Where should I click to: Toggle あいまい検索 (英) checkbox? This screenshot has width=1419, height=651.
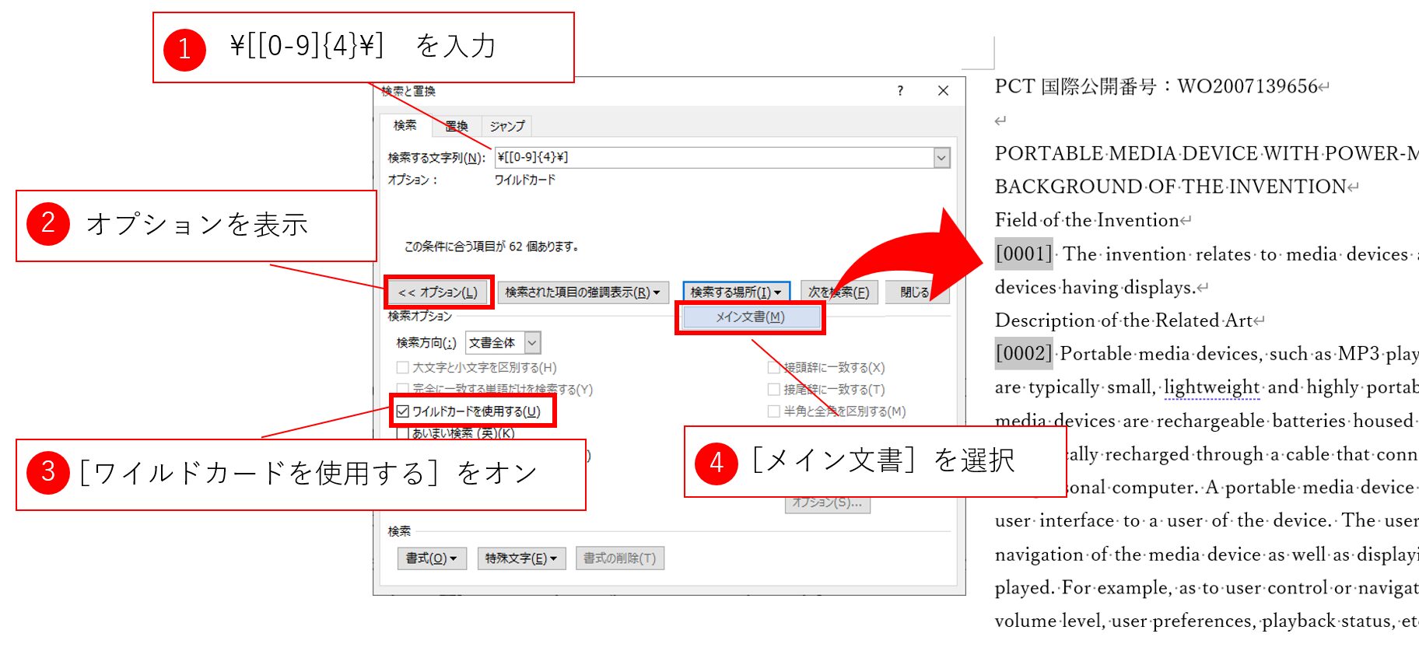point(403,433)
